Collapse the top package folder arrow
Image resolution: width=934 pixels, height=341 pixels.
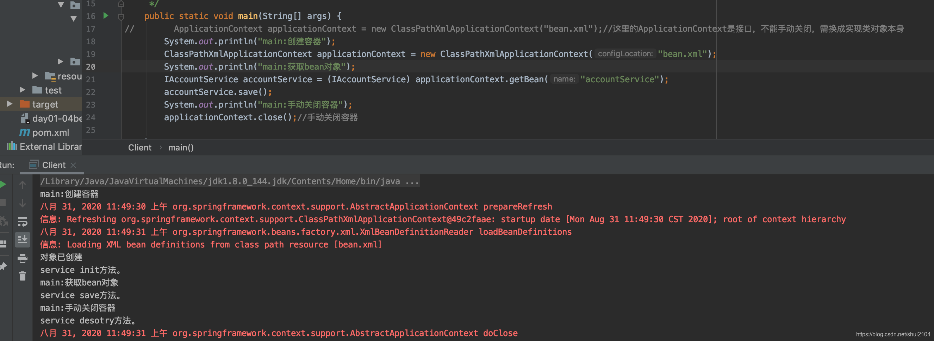pos(61,5)
